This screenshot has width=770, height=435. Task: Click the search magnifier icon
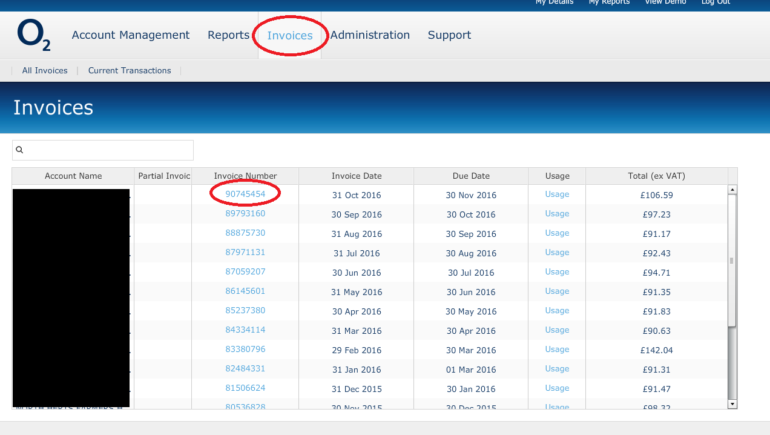tap(20, 149)
